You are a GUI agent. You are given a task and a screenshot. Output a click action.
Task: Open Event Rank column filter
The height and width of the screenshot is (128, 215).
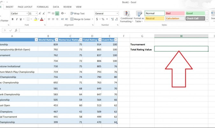(x=116, y=40)
